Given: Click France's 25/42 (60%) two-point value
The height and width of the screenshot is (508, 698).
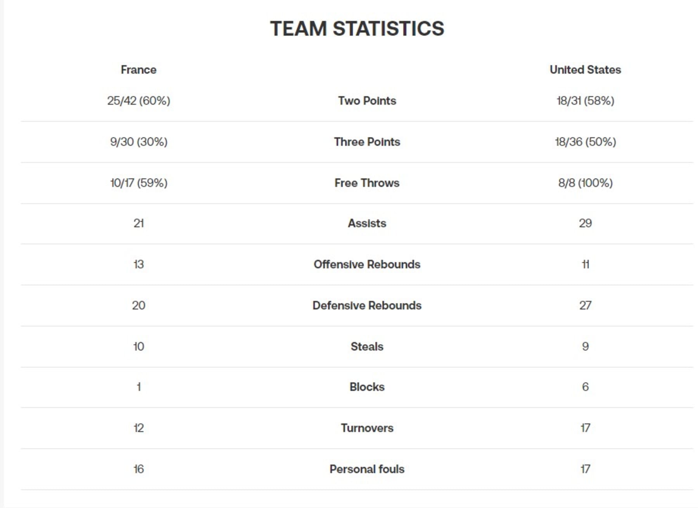Looking at the screenshot, I should click(138, 101).
